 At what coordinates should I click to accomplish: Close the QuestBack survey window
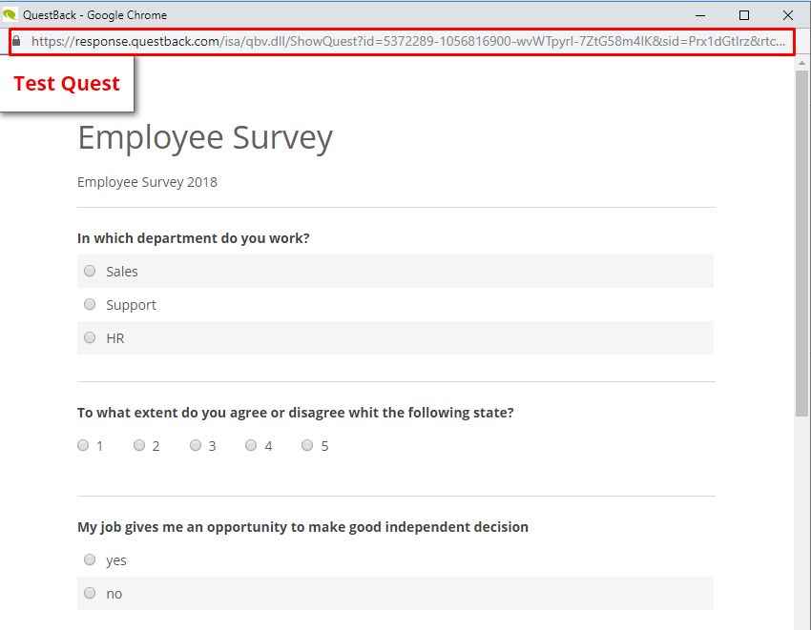tap(788, 14)
